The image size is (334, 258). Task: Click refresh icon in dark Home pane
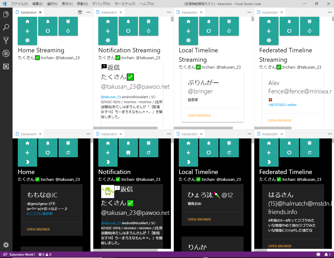68,153
